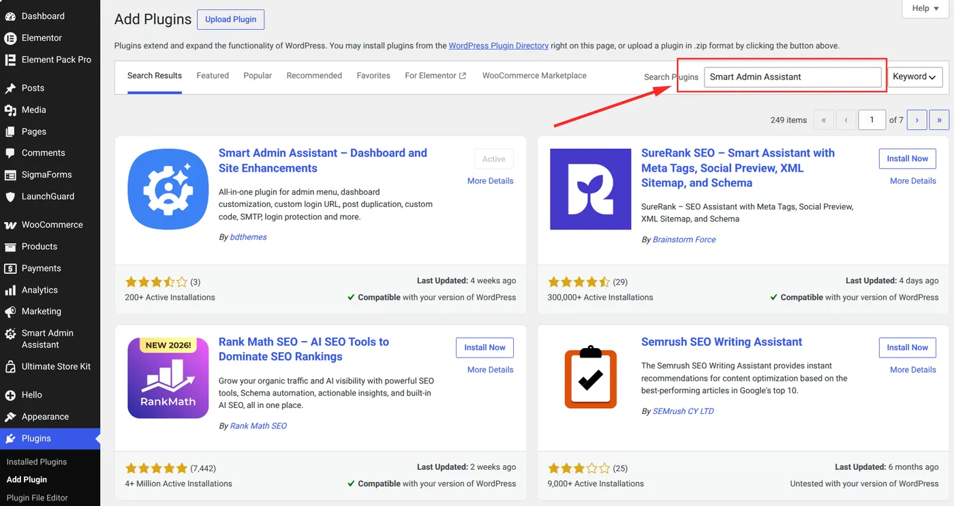
Task: Expand the Help panel dropdown
Action: coord(925,8)
